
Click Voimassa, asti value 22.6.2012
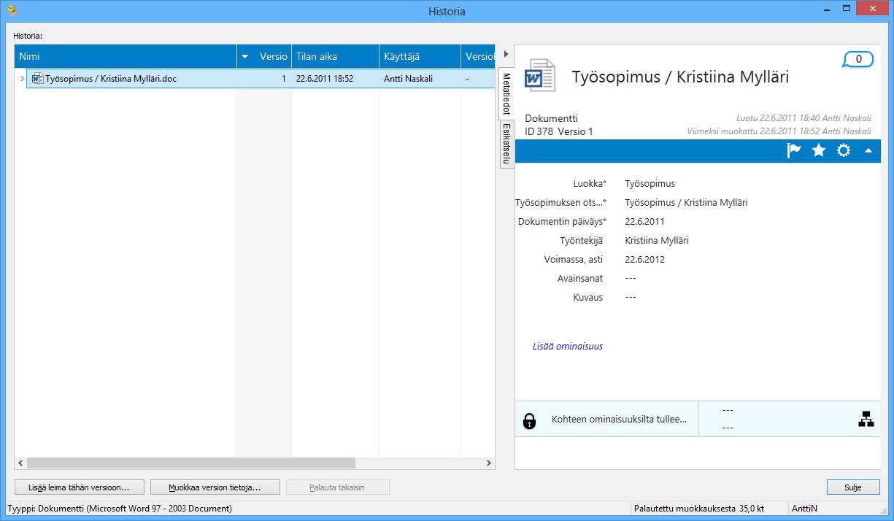(644, 259)
